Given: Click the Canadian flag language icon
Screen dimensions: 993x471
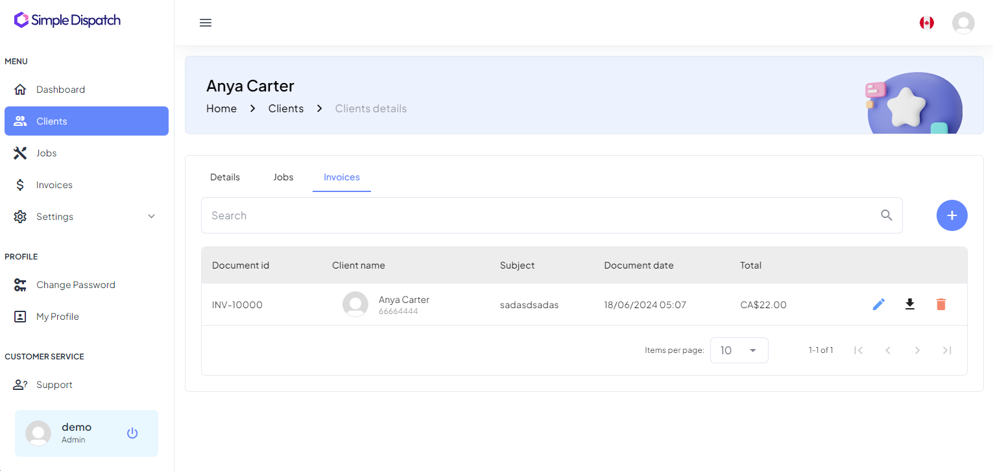Looking at the screenshot, I should click(x=927, y=23).
